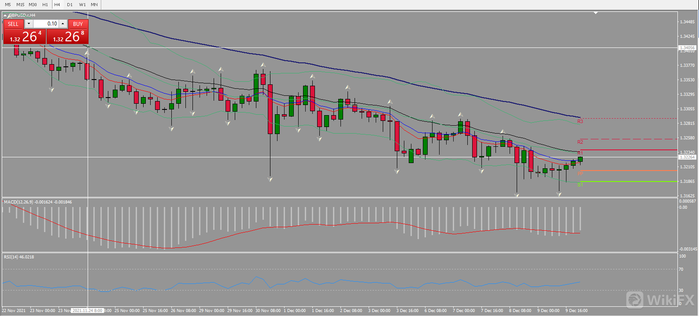Click the BUY button in one-click panel
This screenshot has width=699, height=316.
pos(78,24)
